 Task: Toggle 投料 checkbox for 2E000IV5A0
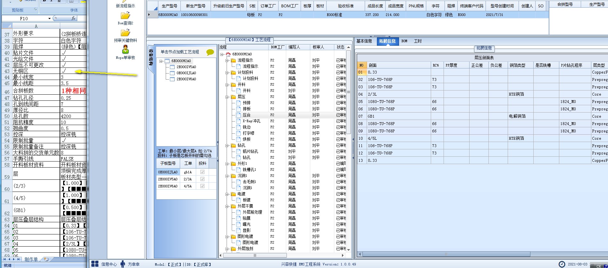click(202, 179)
